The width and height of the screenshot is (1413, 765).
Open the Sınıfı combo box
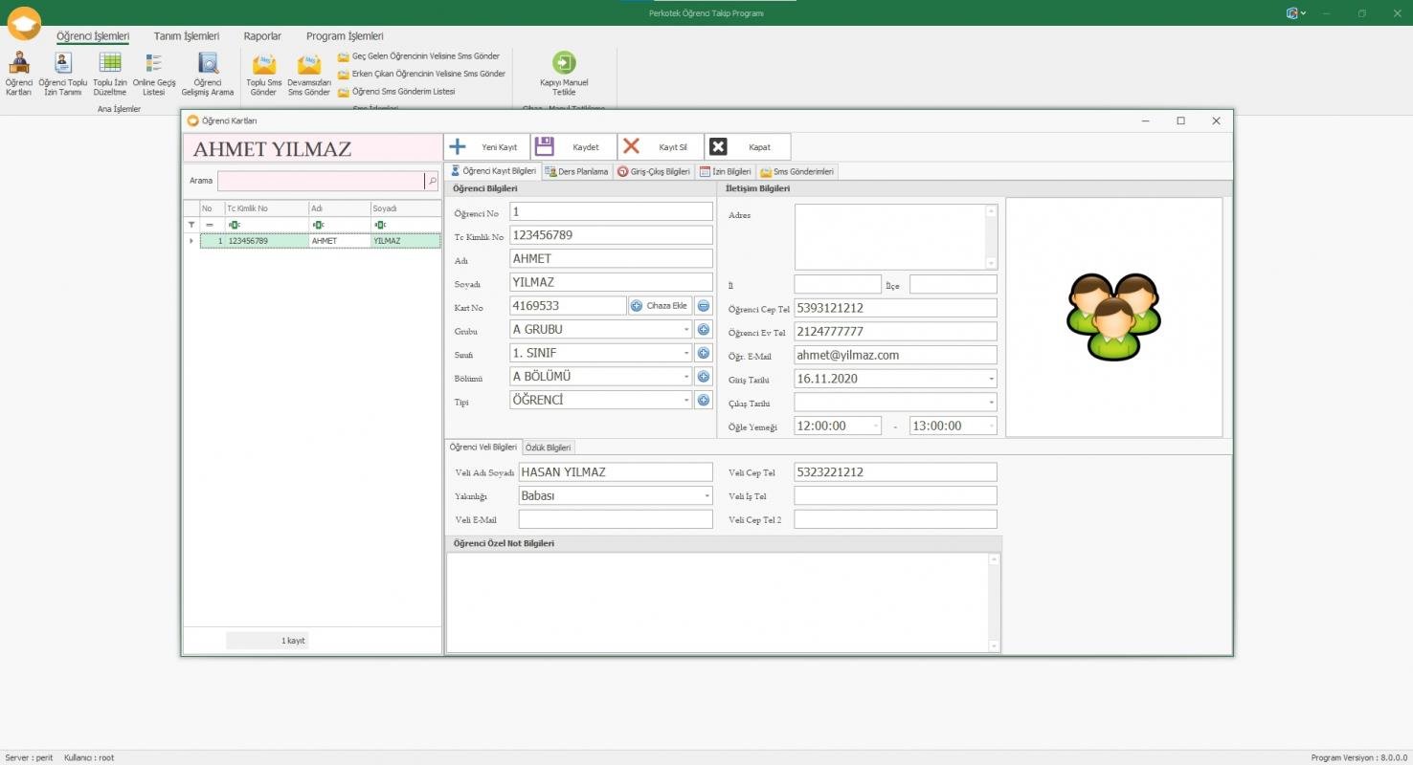686,353
